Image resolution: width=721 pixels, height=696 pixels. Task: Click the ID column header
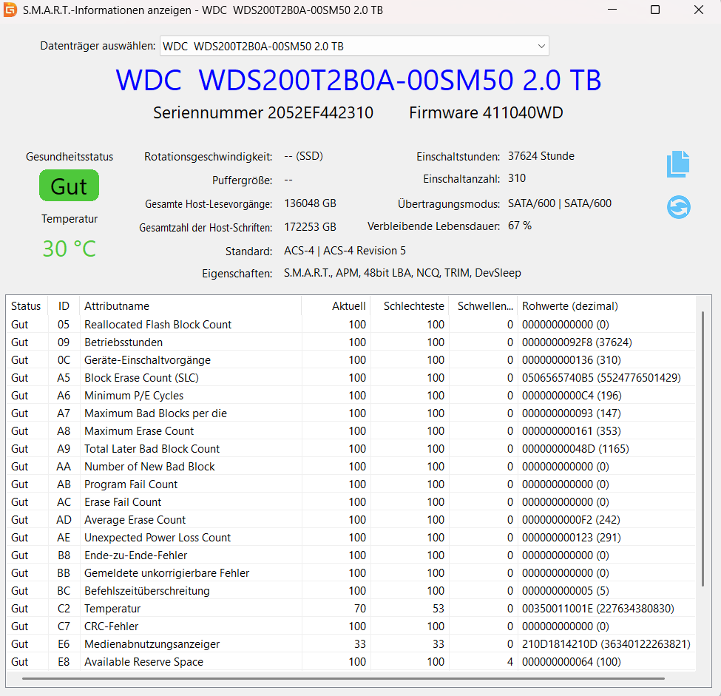click(64, 306)
